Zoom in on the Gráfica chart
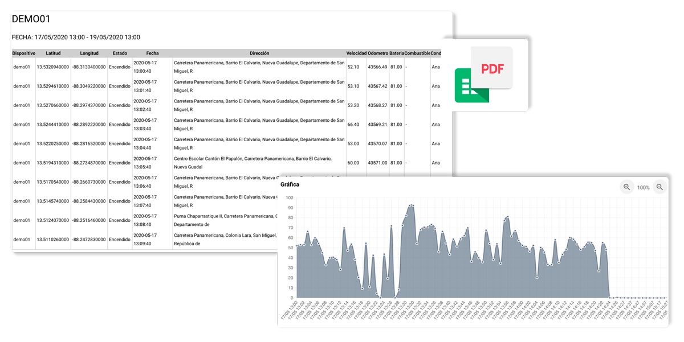 coord(626,187)
